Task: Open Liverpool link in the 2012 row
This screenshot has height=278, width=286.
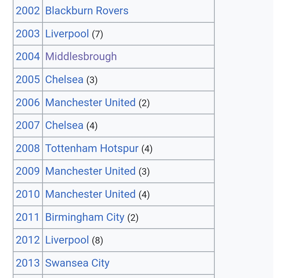Action: 67,240
